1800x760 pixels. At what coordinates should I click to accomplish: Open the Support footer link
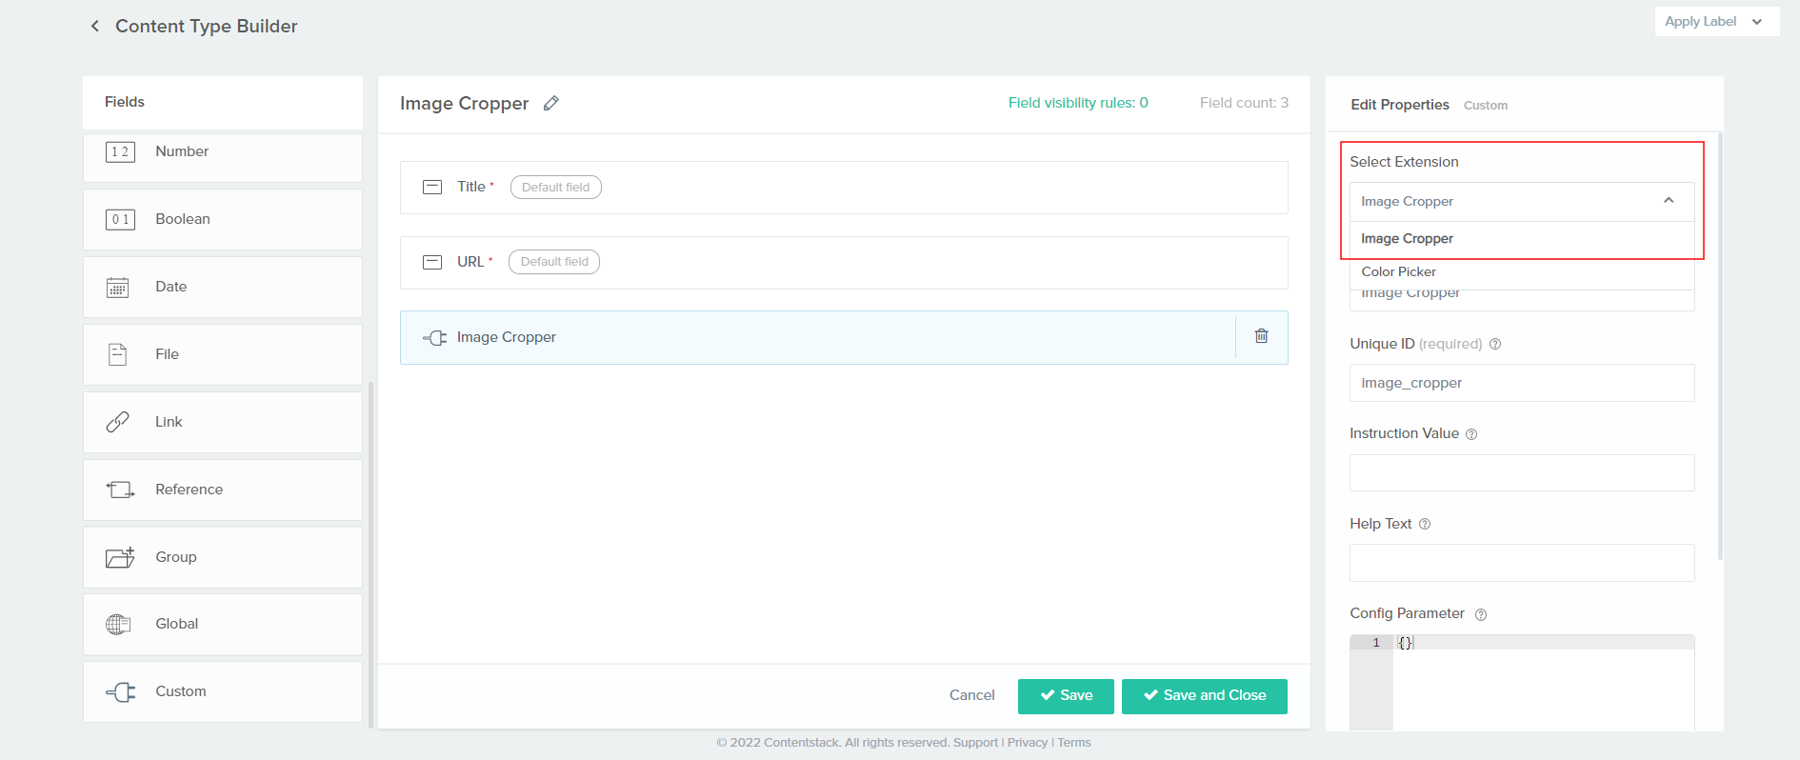pyautogui.click(x=975, y=743)
